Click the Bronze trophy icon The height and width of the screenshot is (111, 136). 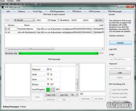[x=48, y=84]
